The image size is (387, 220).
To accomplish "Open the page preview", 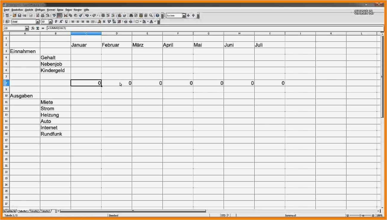I will point(47,16).
